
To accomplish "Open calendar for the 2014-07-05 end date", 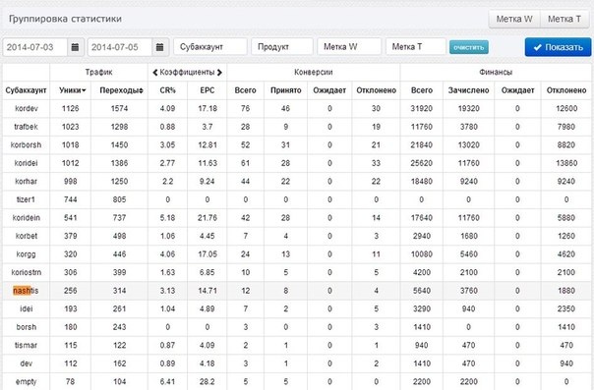I will point(160,47).
